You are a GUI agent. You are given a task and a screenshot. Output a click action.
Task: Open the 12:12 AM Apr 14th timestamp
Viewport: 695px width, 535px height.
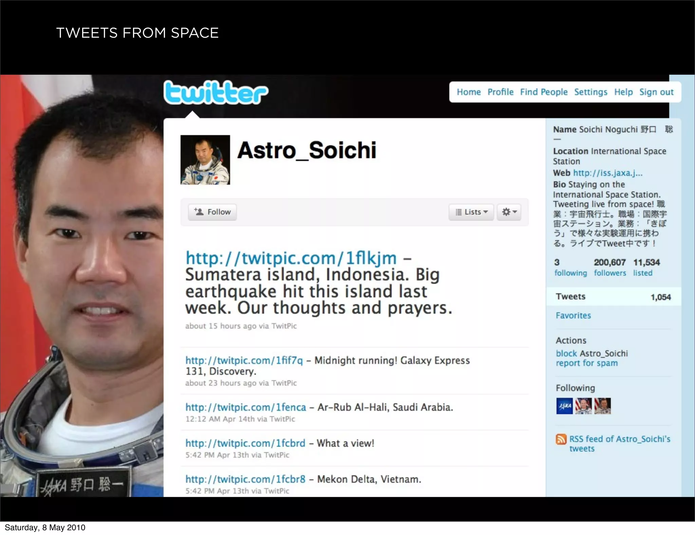pos(220,419)
